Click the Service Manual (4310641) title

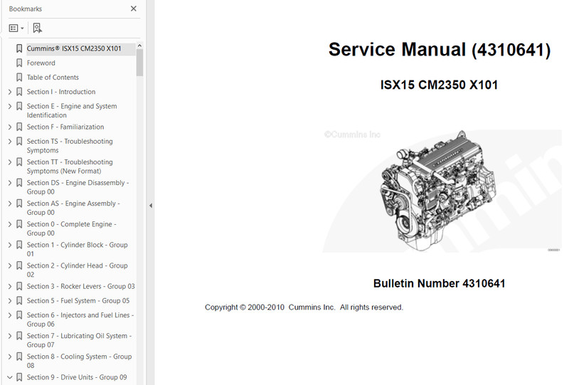[440, 49]
